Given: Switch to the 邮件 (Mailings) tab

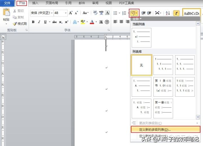Looking at the screenshot, I should 82,3.
